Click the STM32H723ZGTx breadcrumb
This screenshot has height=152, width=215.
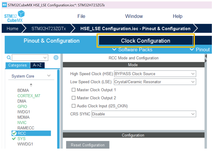(49, 29)
